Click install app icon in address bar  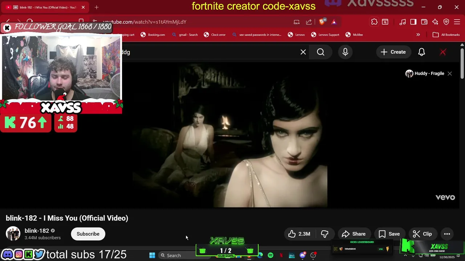(297, 22)
